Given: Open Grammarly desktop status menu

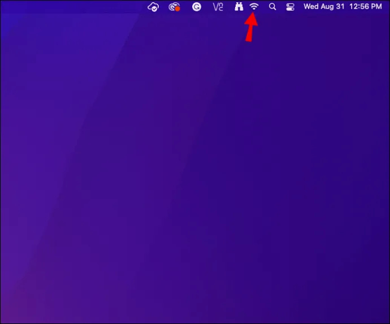Looking at the screenshot, I should click(197, 7).
